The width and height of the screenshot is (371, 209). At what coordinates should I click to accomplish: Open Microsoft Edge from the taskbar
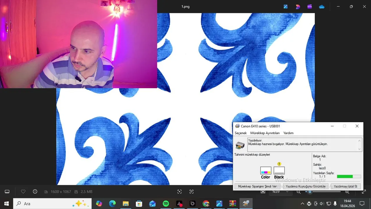coord(112,203)
